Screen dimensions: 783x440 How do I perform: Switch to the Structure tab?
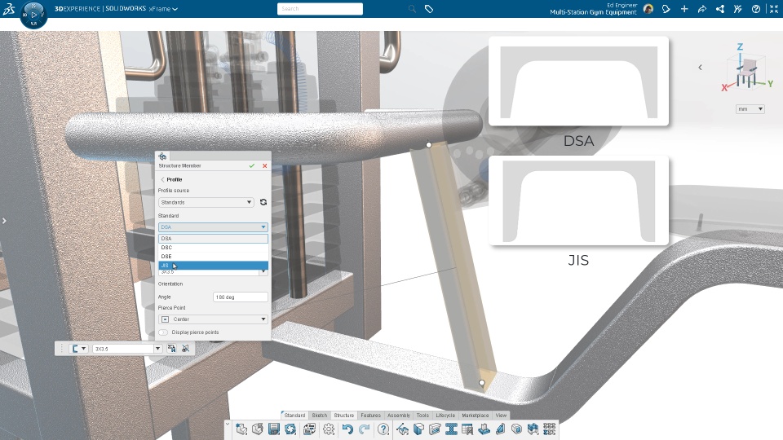point(343,415)
